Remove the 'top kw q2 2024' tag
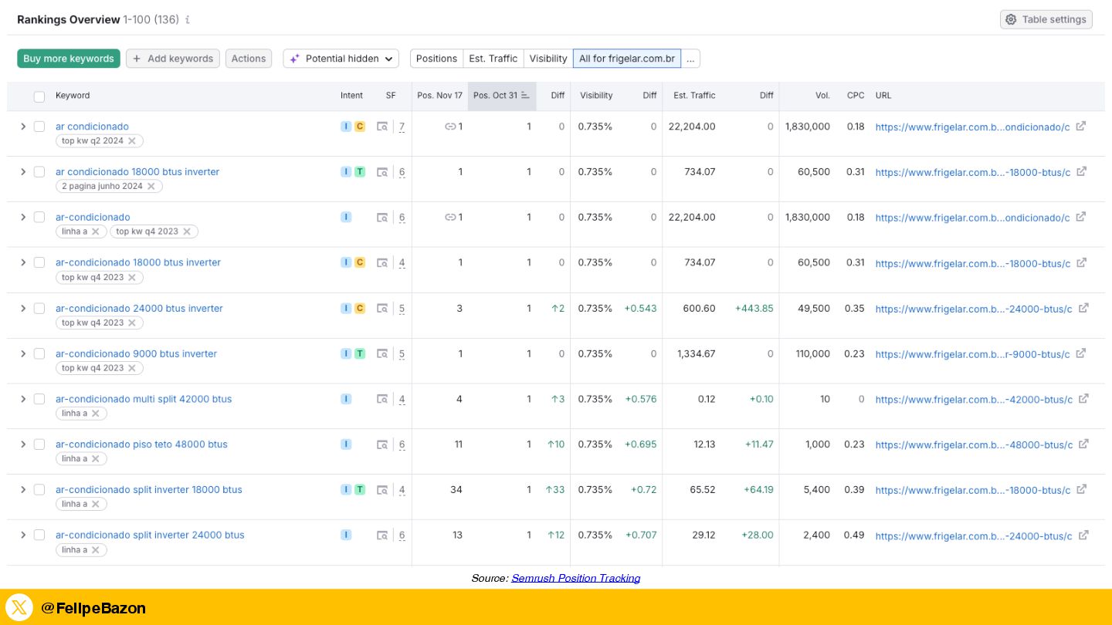Image resolution: width=1112 pixels, height=625 pixels. [132, 141]
